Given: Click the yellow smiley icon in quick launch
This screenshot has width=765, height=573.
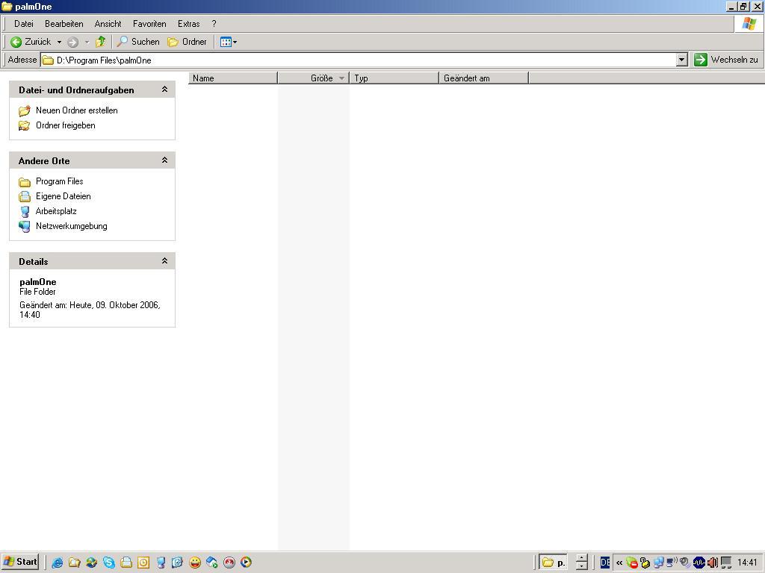Looking at the screenshot, I should pos(195,563).
